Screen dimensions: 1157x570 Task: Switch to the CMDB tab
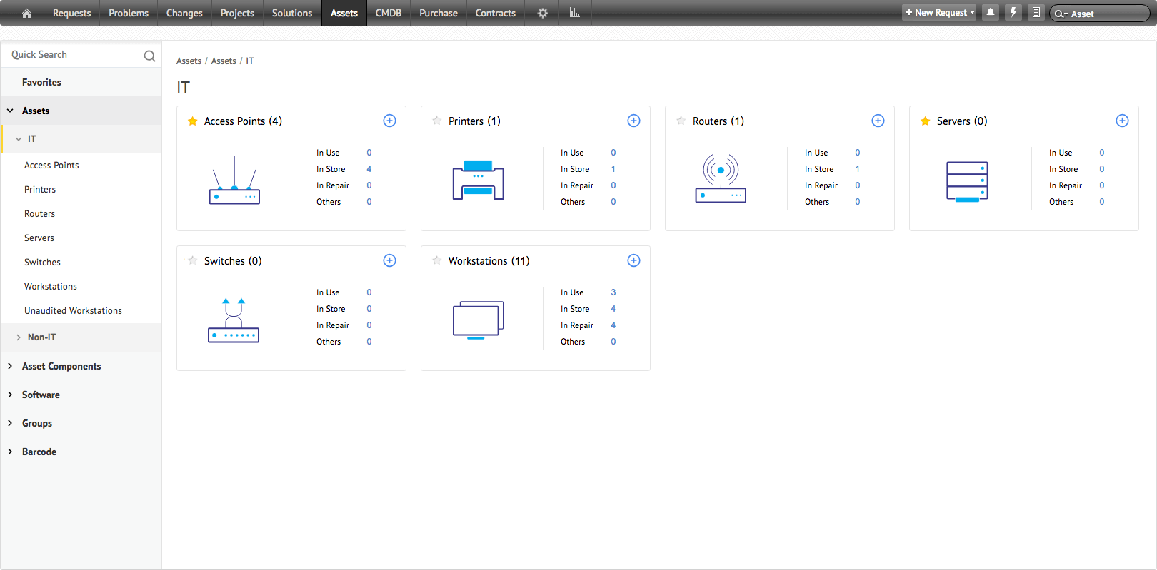tap(388, 13)
